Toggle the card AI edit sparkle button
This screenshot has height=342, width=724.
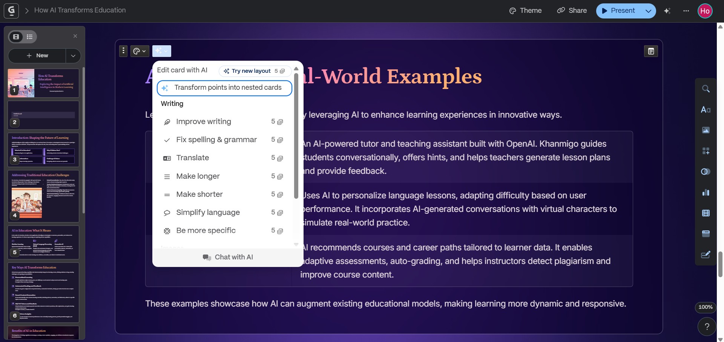coord(161,51)
